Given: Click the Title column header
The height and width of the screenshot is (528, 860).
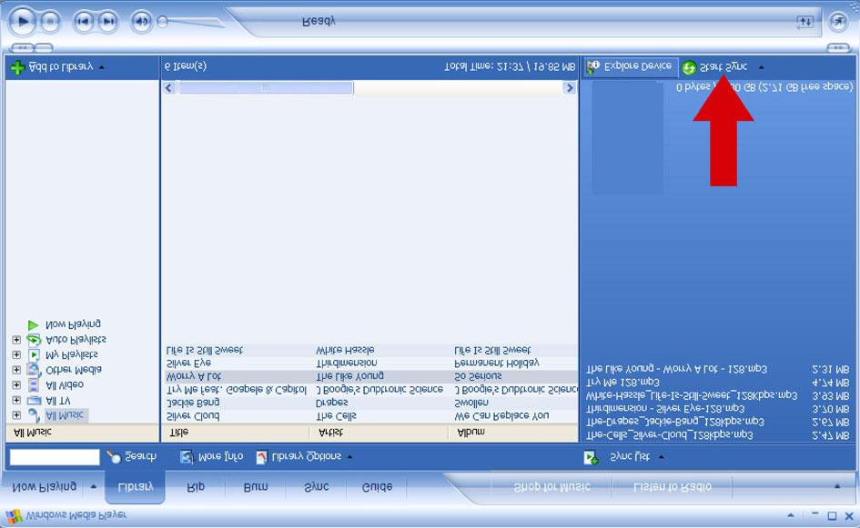Looking at the screenshot, I should tap(236, 433).
